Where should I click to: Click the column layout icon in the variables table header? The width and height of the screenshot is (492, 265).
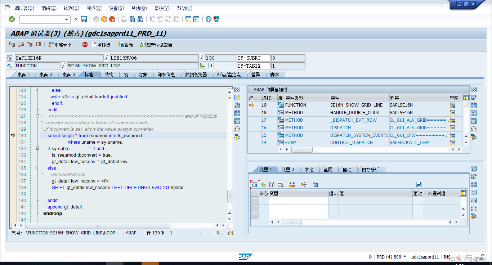463,193
